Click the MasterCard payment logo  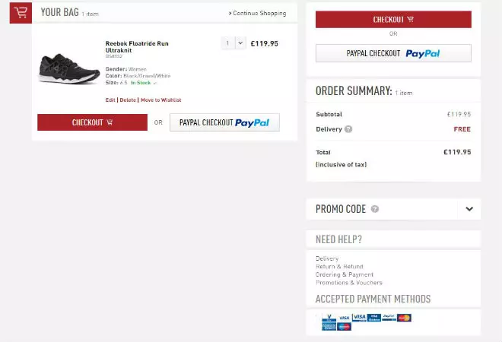[x=404, y=318]
